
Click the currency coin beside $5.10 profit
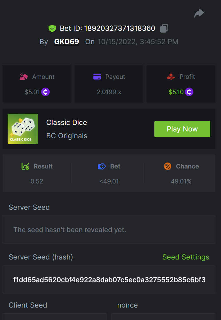pos(189,92)
